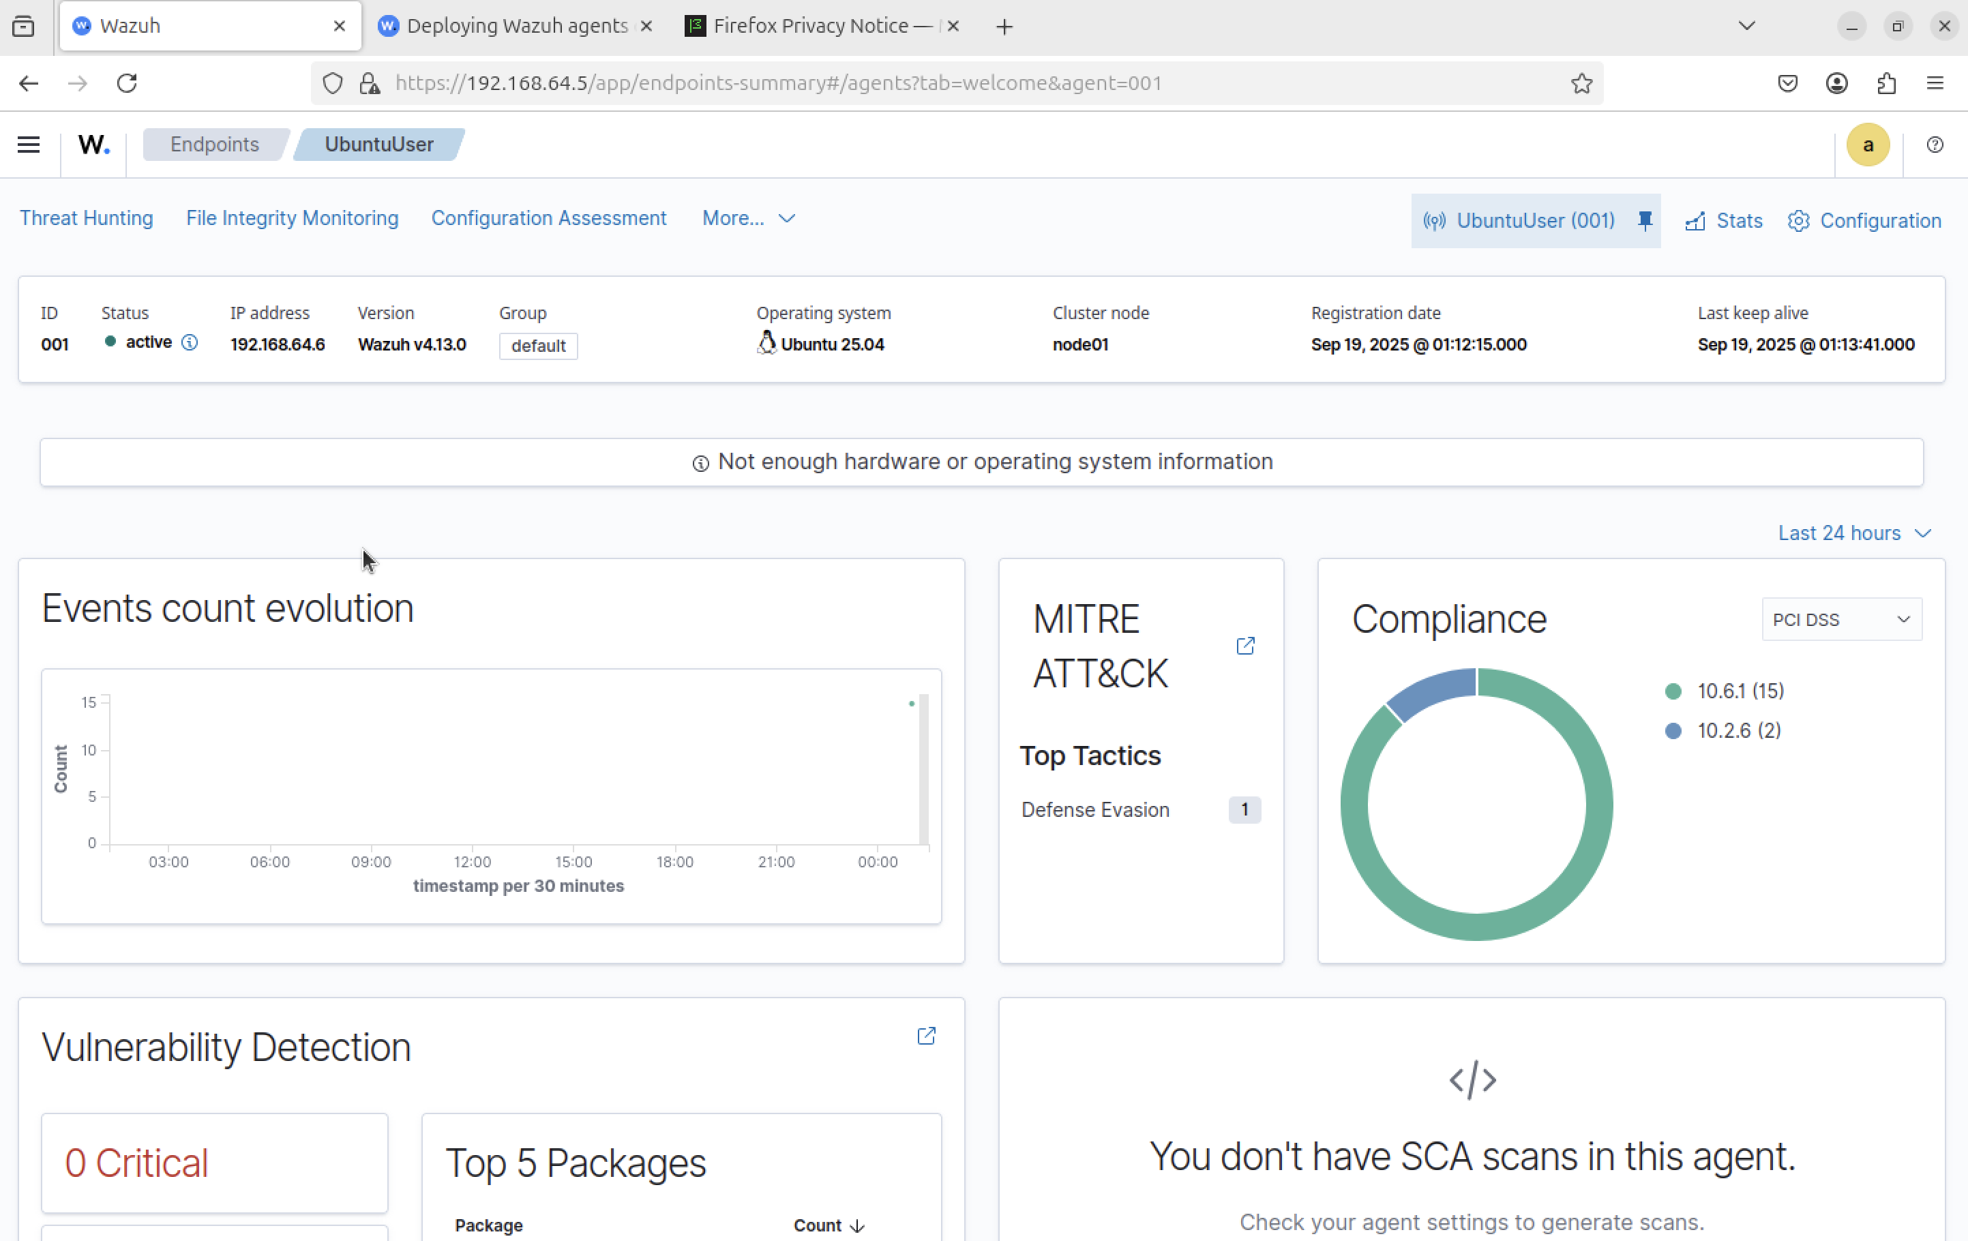Click the Wazuh W. logo

pos(93,145)
